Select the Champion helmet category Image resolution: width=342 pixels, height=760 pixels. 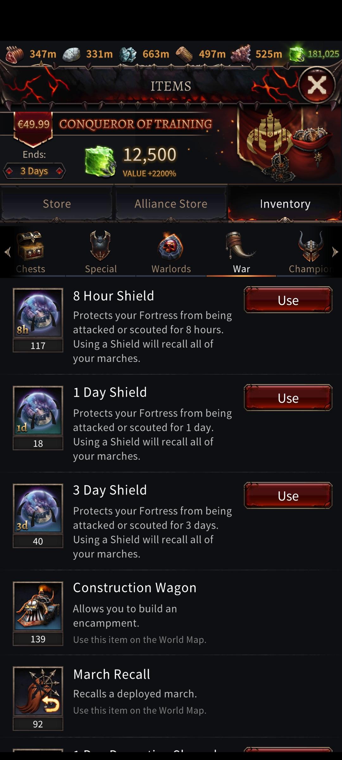[x=310, y=252]
